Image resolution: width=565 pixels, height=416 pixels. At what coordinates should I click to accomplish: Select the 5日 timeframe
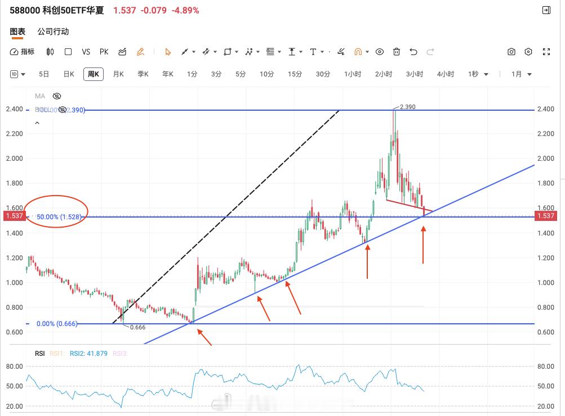click(43, 74)
